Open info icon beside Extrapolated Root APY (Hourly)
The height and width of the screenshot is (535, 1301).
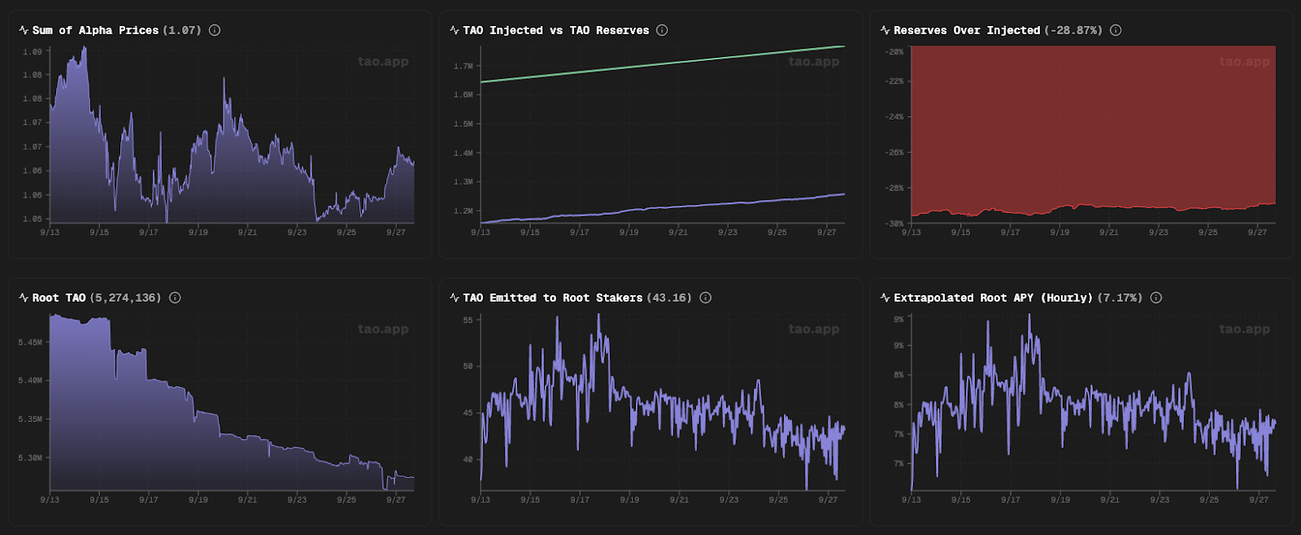pyautogui.click(x=1155, y=298)
